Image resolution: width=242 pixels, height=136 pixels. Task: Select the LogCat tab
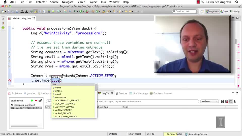pos(105,93)
